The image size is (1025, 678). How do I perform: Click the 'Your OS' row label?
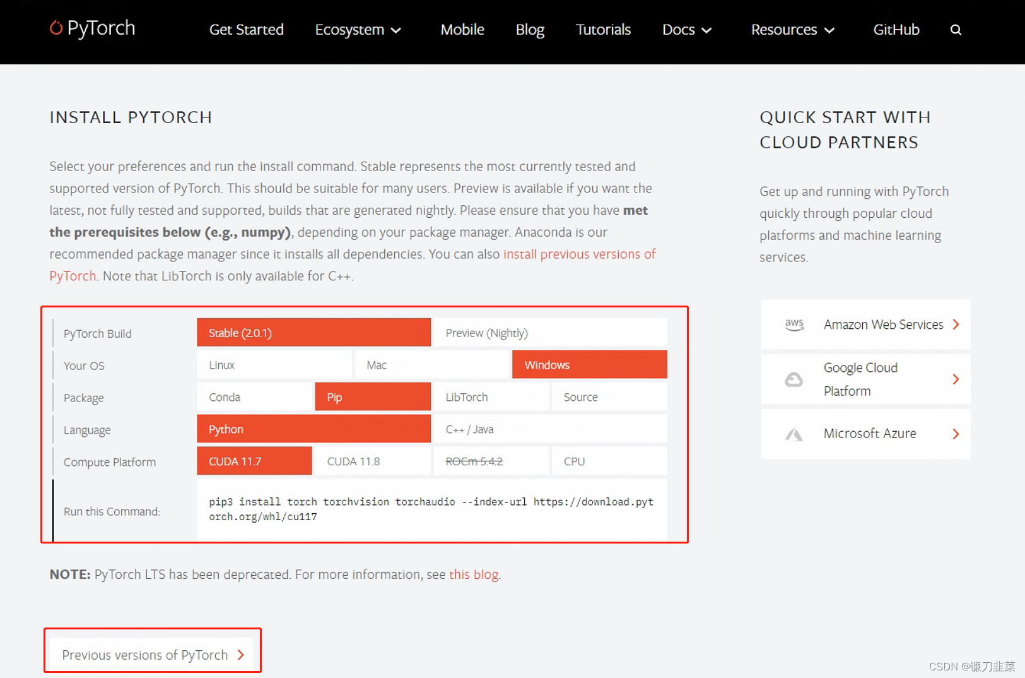pos(84,366)
